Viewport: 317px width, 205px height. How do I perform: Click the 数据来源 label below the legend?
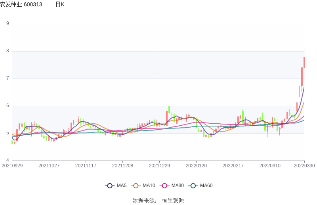[x=144, y=200]
